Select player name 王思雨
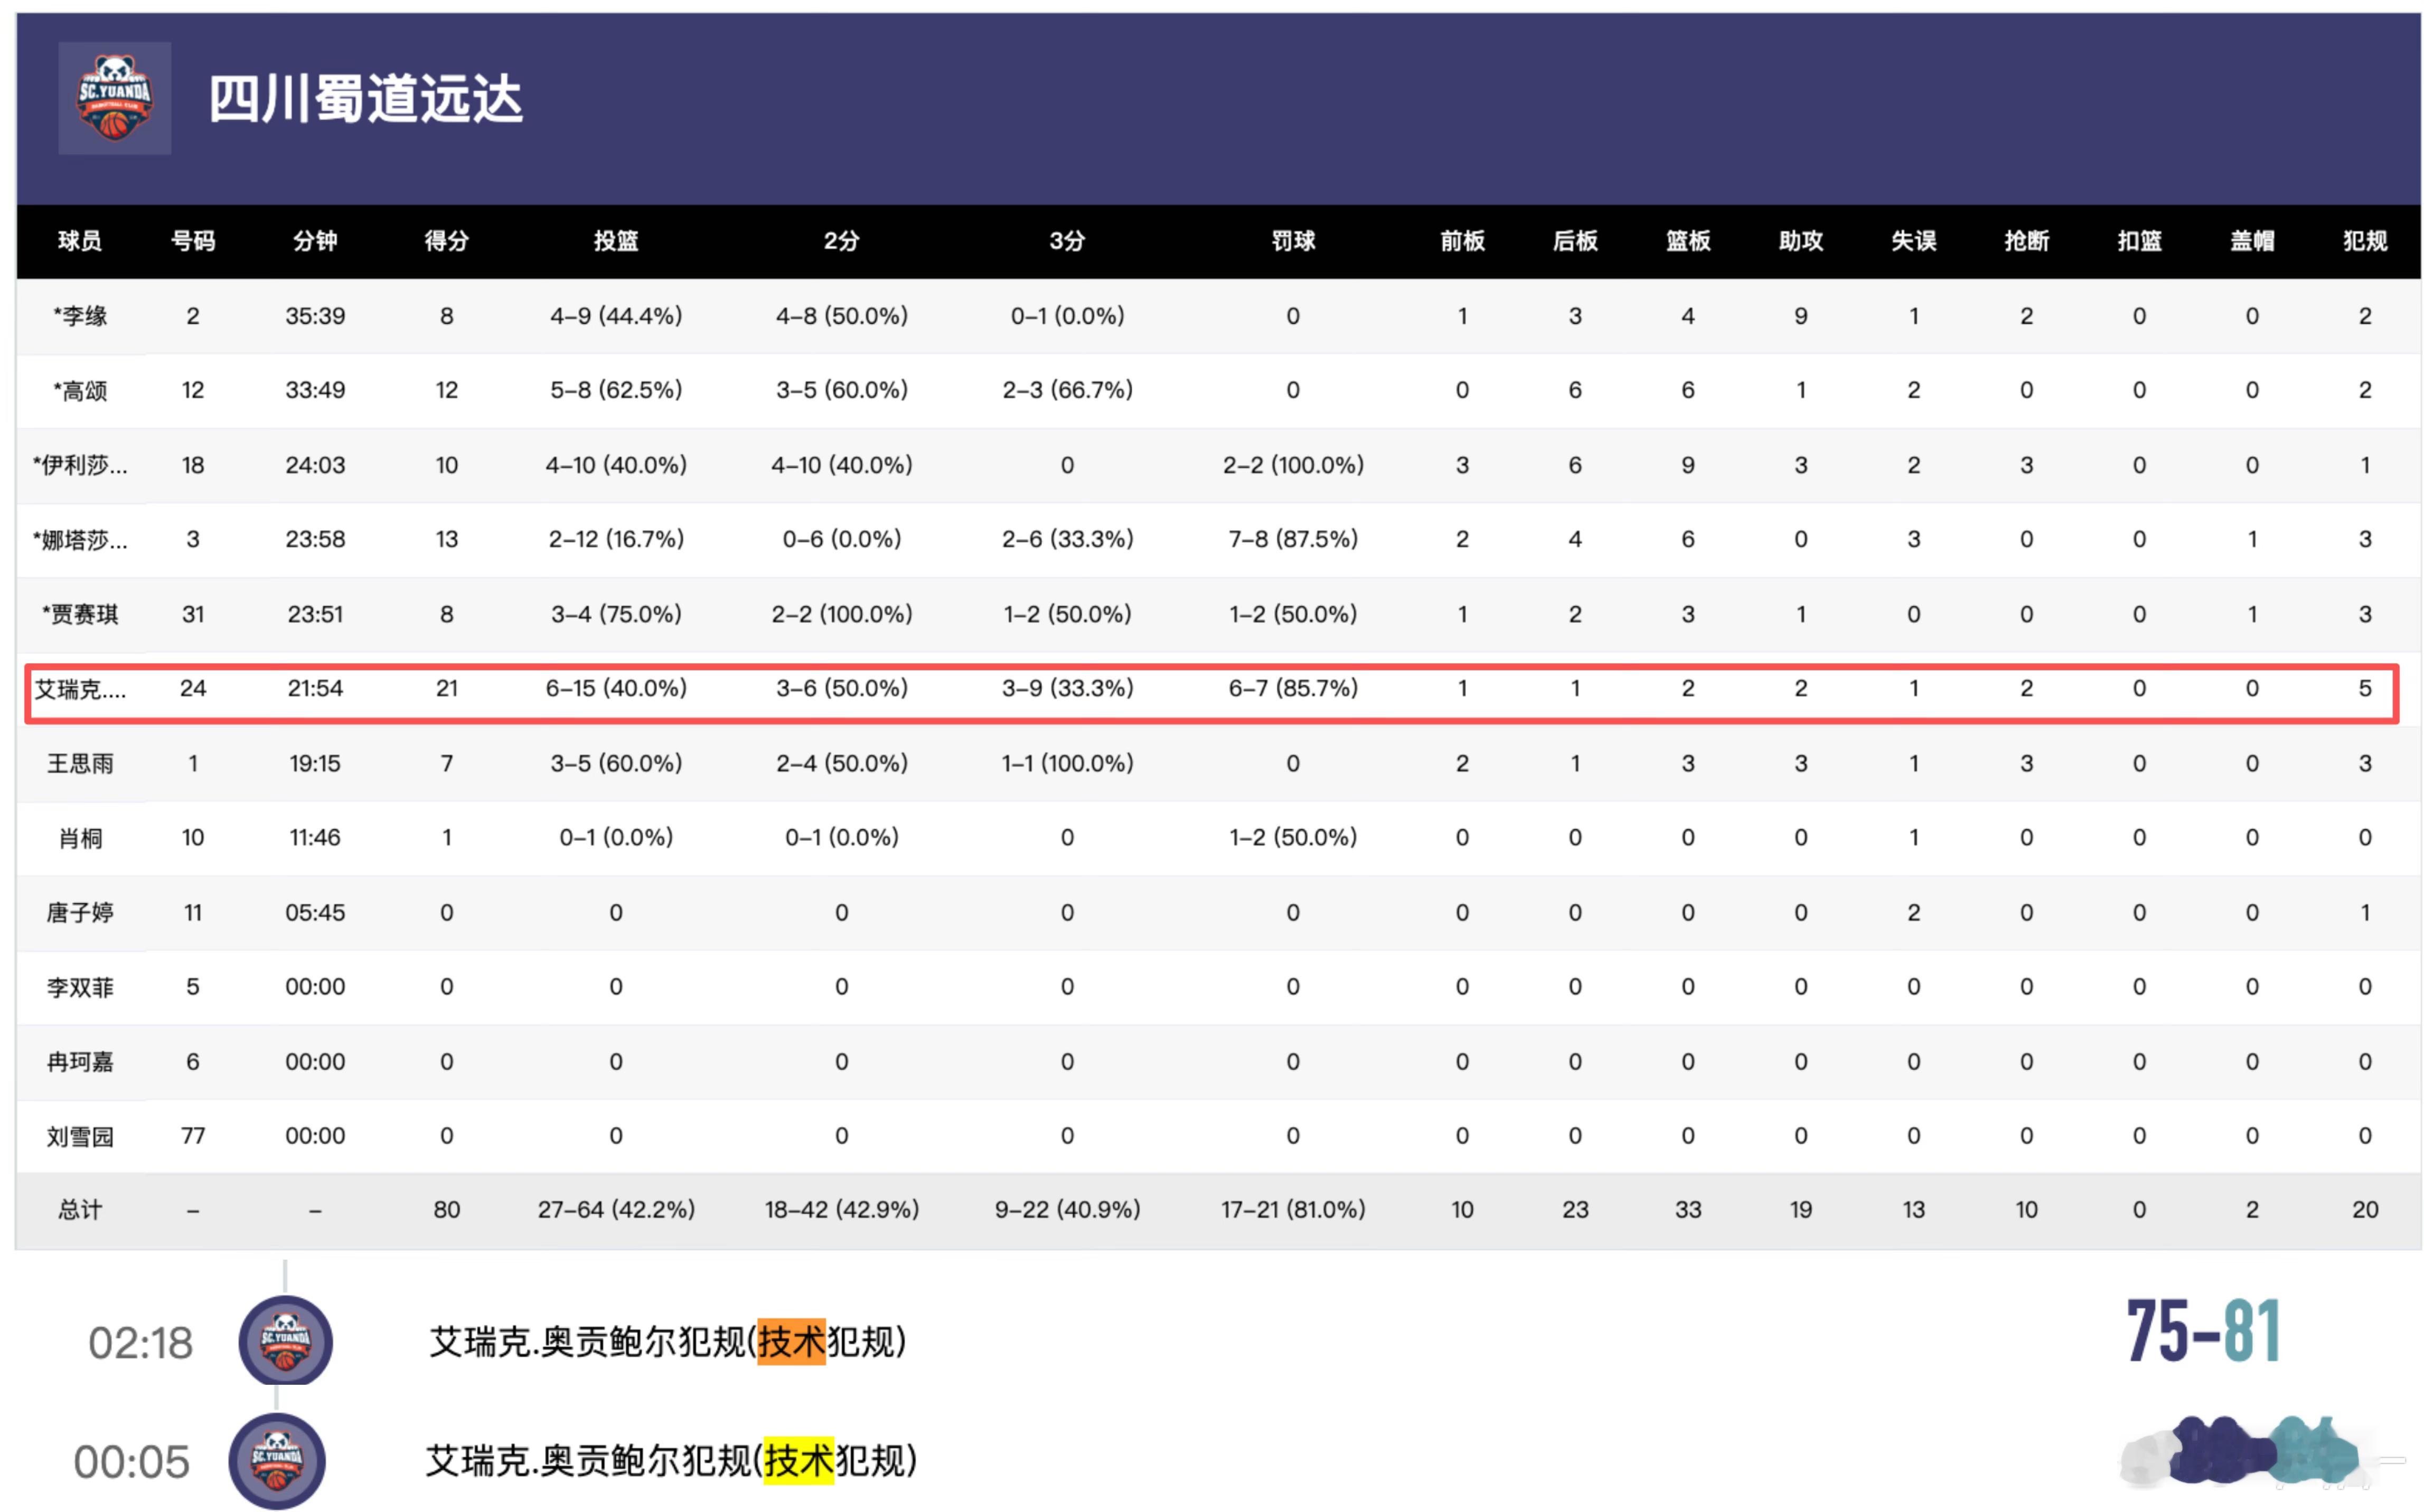Screen dimensions: 2424x1512 80,764
